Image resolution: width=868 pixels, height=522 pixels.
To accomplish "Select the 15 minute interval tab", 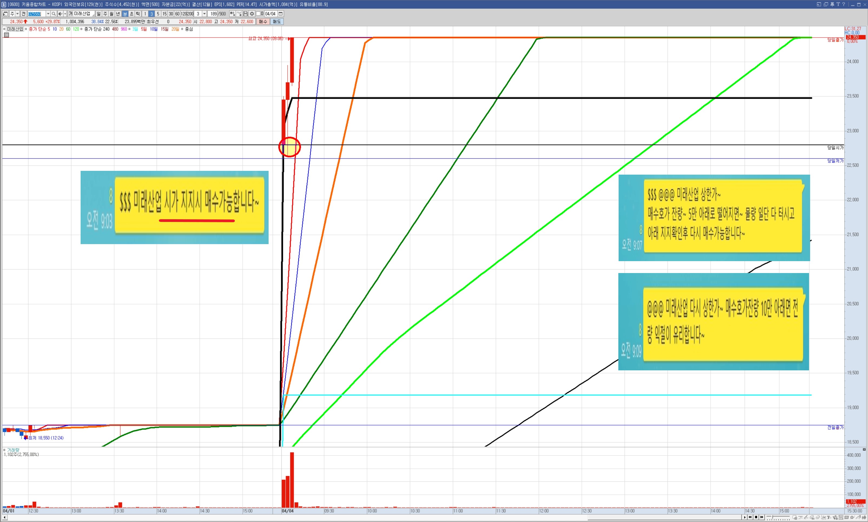I will point(164,14).
